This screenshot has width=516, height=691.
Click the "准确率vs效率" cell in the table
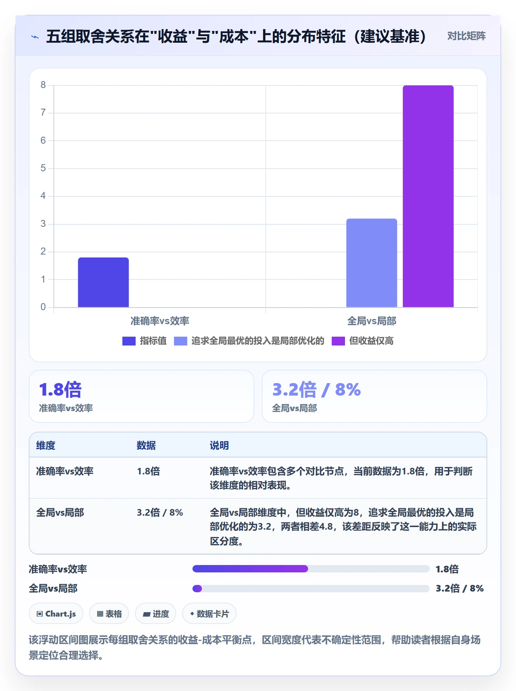click(x=65, y=471)
